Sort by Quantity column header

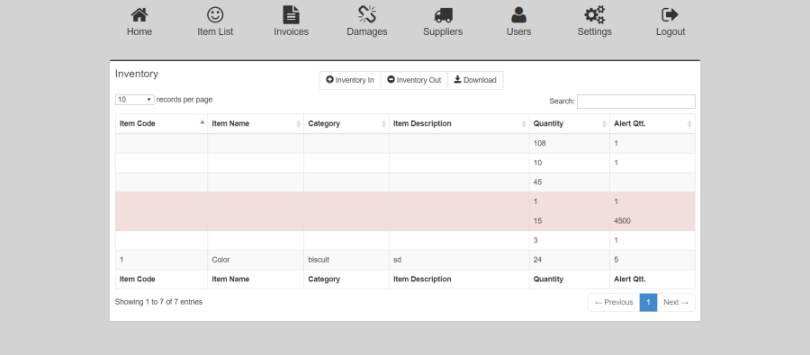pyautogui.click(x=570, y=124)
